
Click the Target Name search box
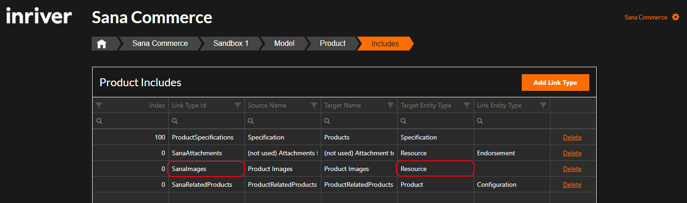coord(359,121)
